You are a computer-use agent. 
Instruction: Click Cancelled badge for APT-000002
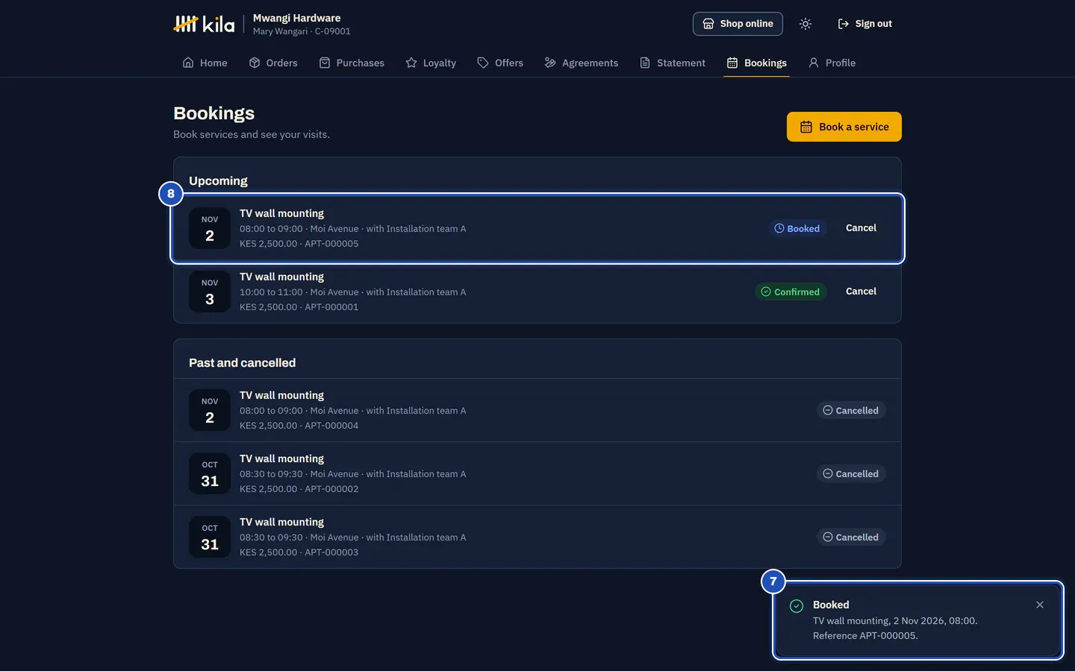tap(851, 474)
